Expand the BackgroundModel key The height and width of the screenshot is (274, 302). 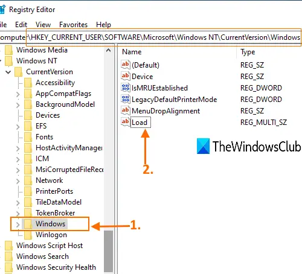tap(18, 105)
